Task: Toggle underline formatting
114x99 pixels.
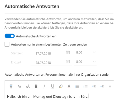Action: pos(52,86)
